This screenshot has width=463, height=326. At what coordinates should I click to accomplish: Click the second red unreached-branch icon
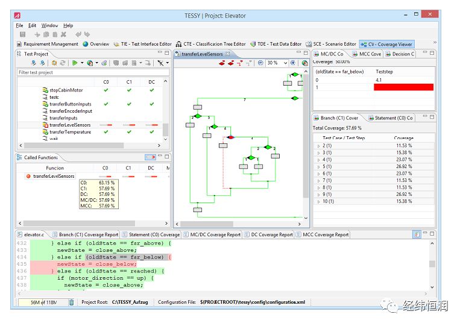[x=231, y=63]
